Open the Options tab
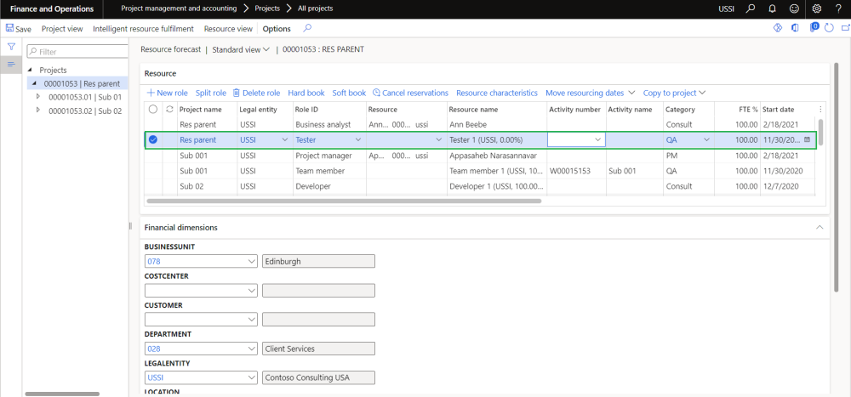Image resolution: width=851 pixels, height=397 pixels. click(x=277, y=29)
